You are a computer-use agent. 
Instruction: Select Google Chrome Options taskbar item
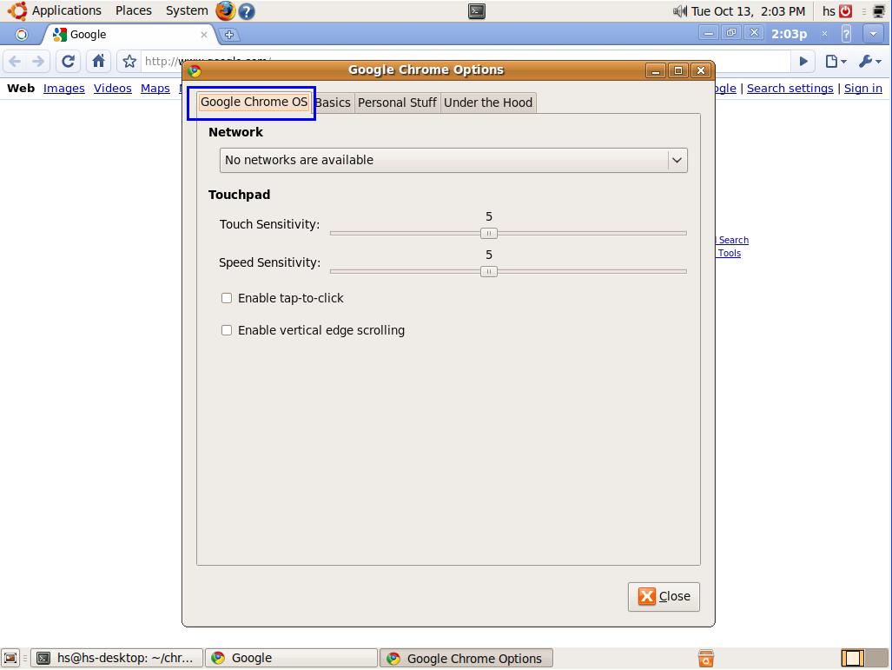pyautogui.click(x=466, y=658)
